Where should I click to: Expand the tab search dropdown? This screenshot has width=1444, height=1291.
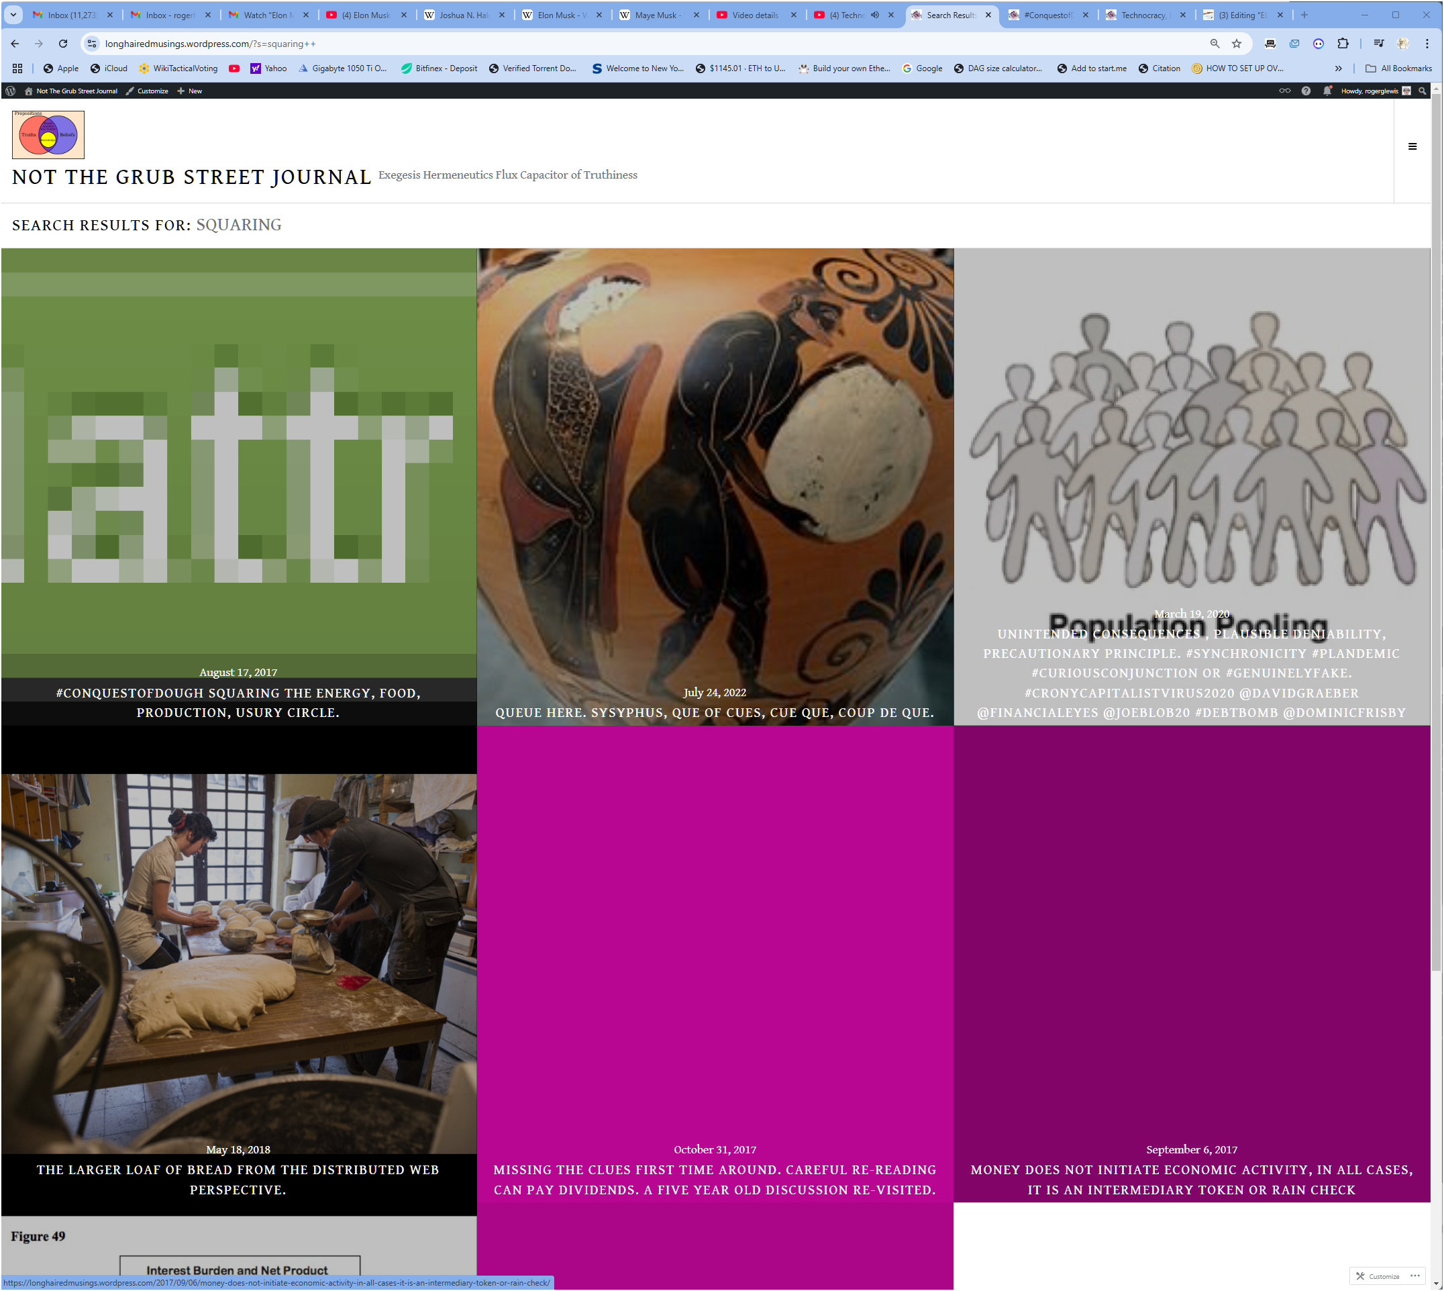click(13, 15)
